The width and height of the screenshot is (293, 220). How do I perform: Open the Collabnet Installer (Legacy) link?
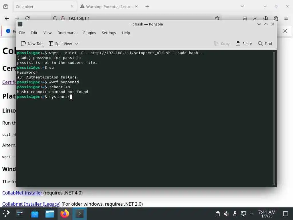(31, 204)
